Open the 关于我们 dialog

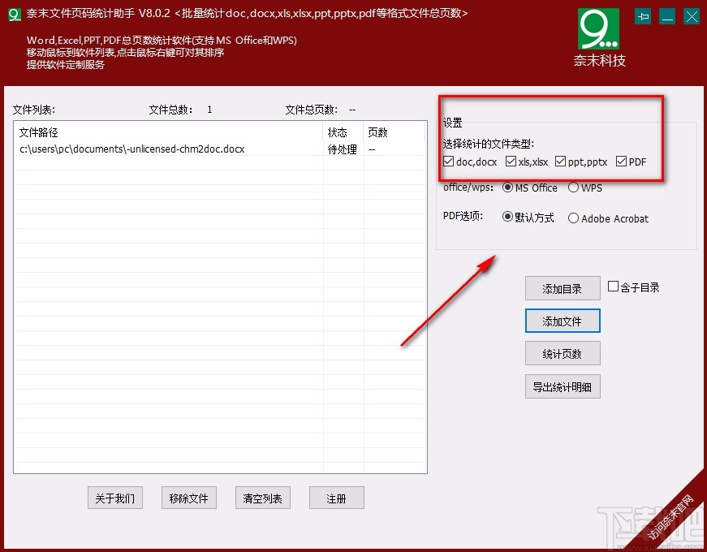(115, 498)
